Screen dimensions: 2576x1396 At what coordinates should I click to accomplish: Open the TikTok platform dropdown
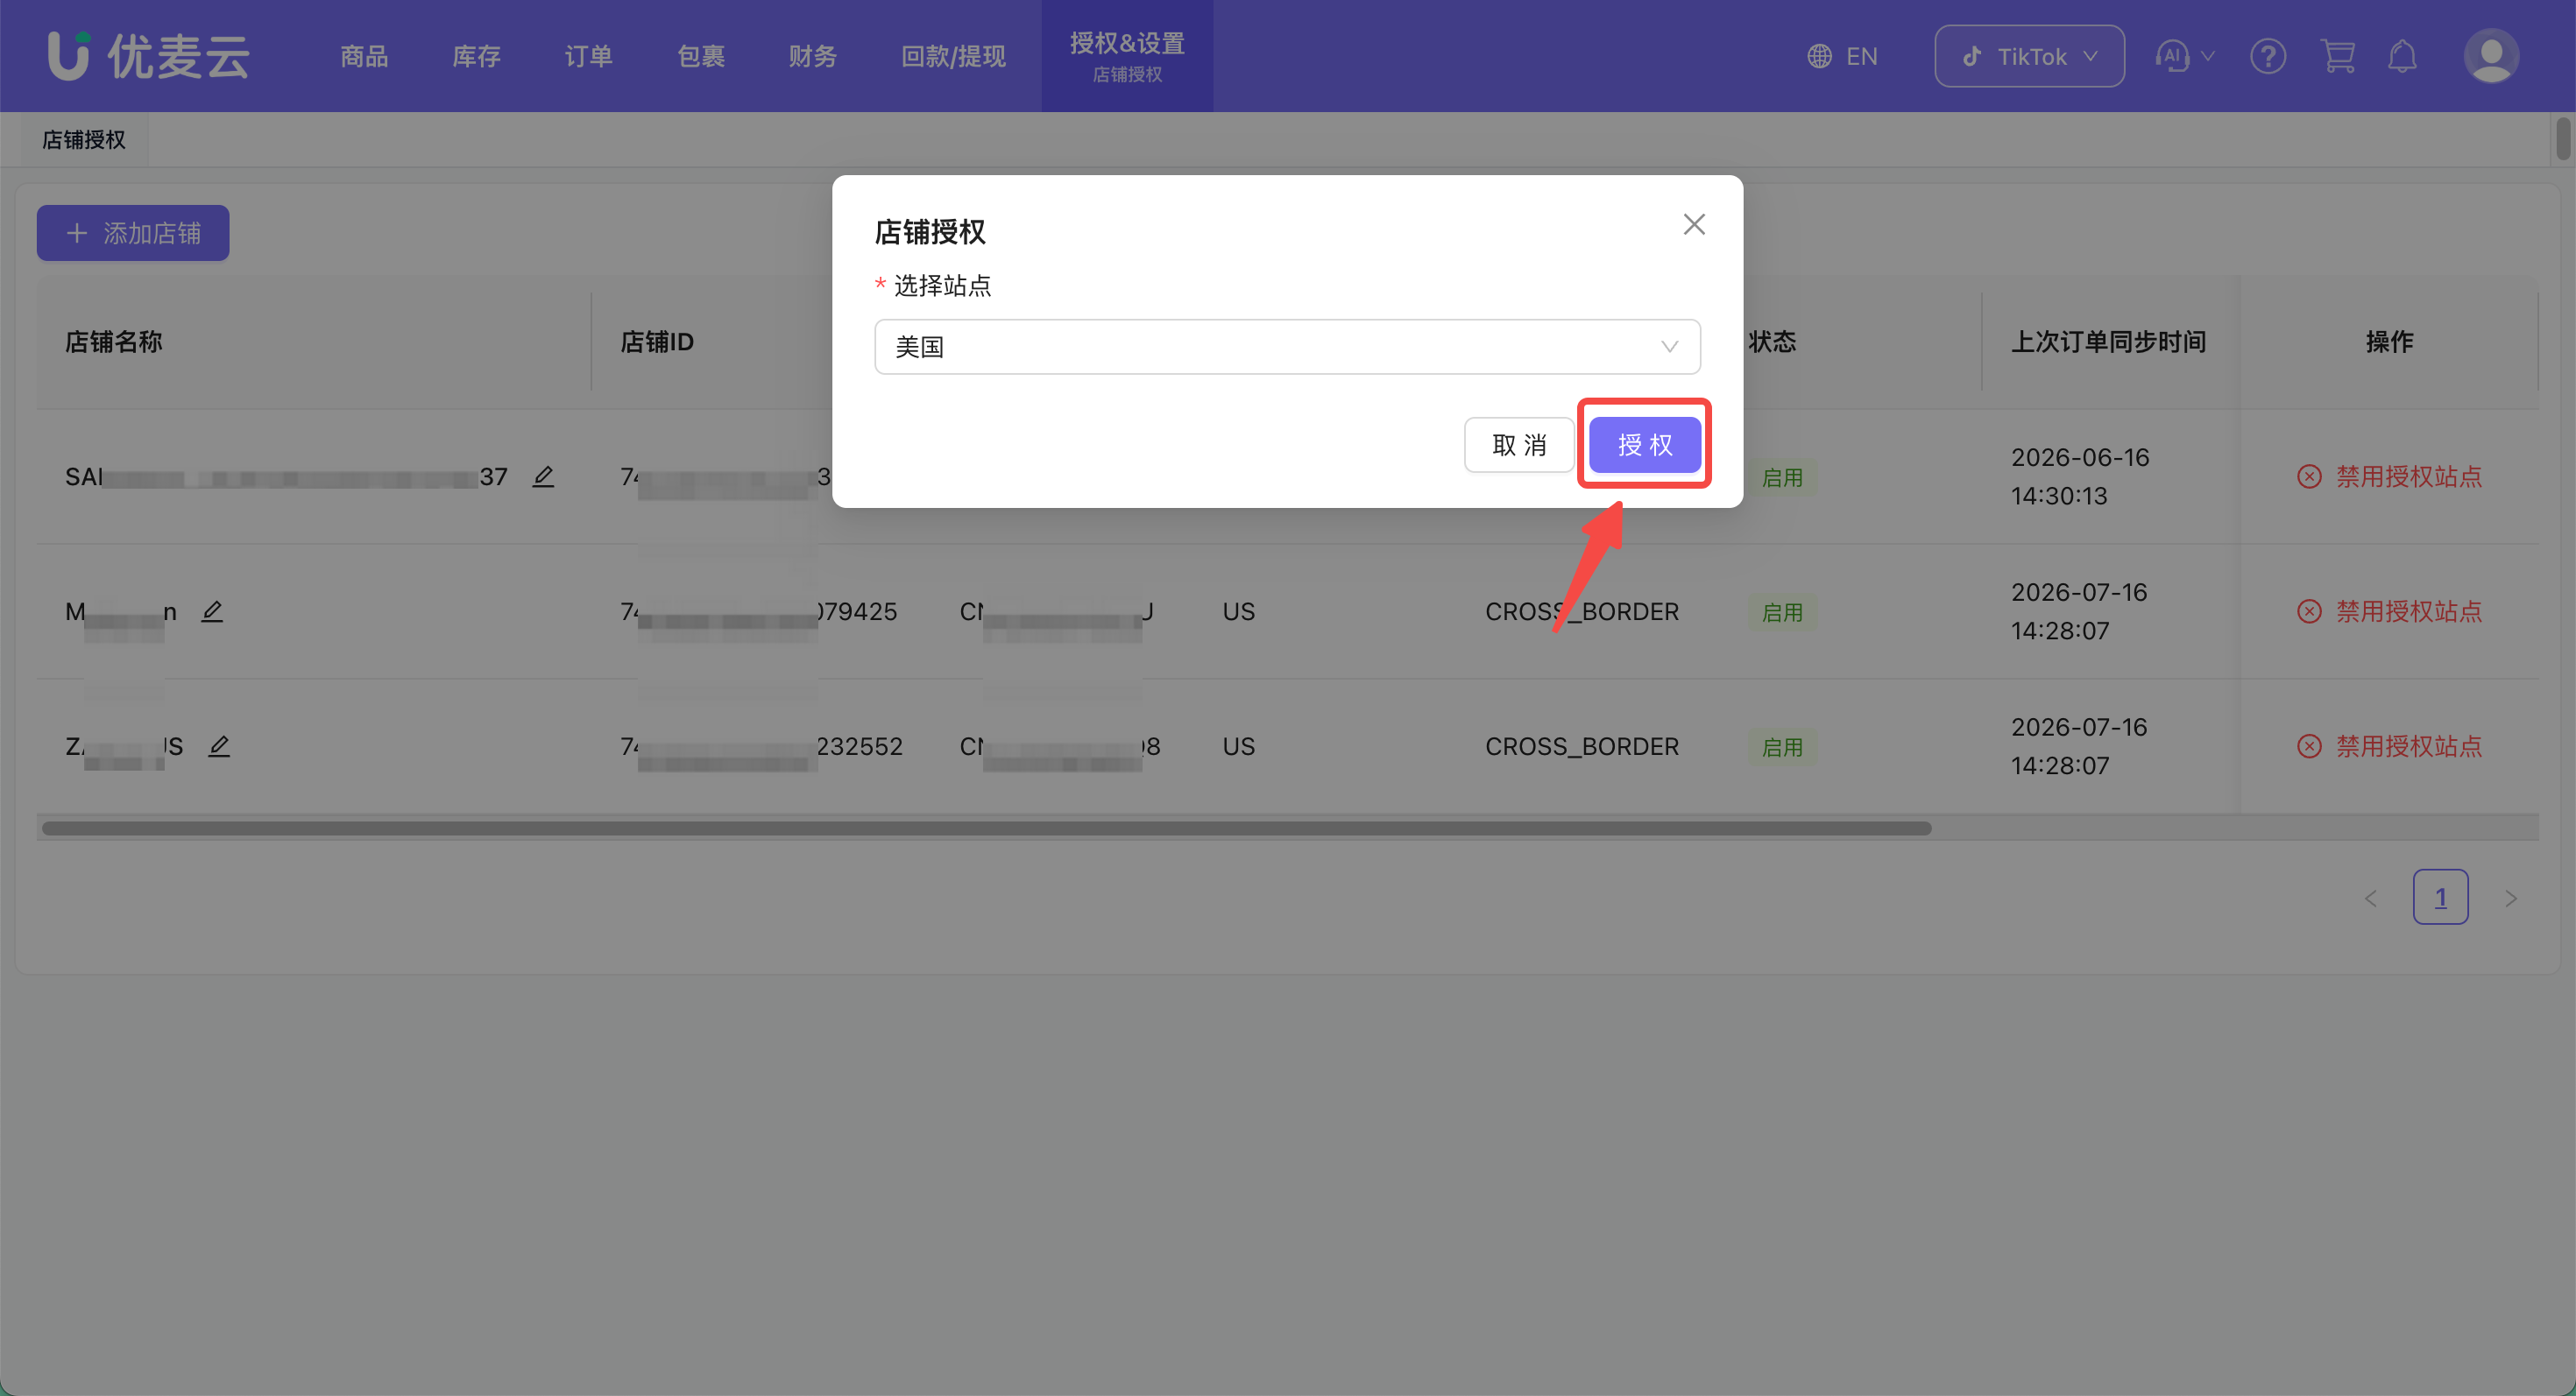tap(2029, 56)
